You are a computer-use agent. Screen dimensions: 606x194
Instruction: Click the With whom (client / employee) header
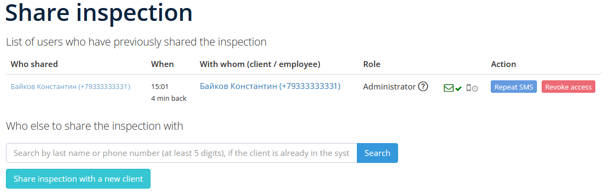pyautogui.click(x=260, y=64)
